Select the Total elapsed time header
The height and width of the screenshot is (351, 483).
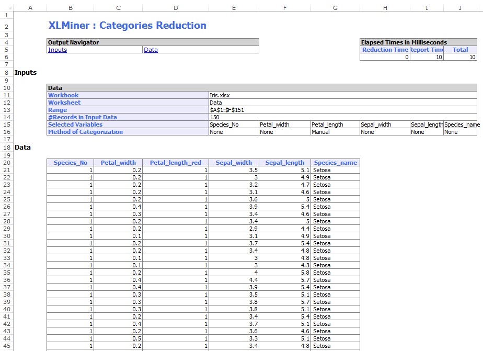460,50
